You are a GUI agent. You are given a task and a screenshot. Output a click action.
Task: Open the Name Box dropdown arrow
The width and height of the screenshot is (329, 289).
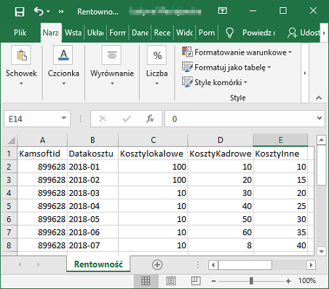pyautogui.click(x=64, y=118)
